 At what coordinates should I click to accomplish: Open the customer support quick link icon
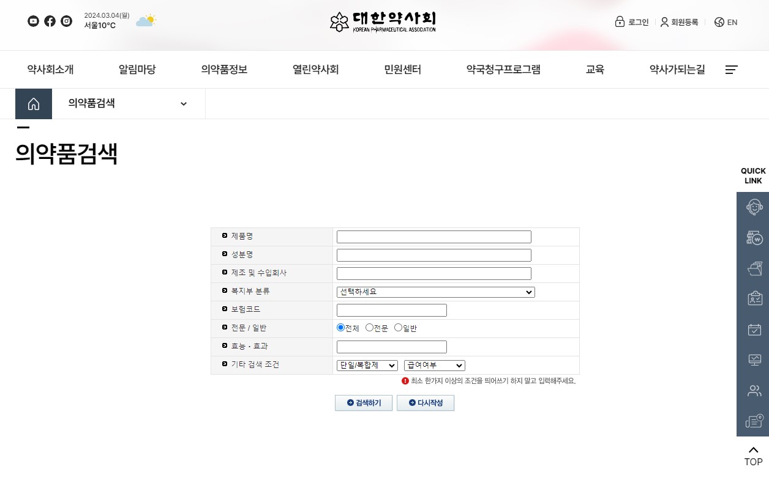click(x=754, y=207)
